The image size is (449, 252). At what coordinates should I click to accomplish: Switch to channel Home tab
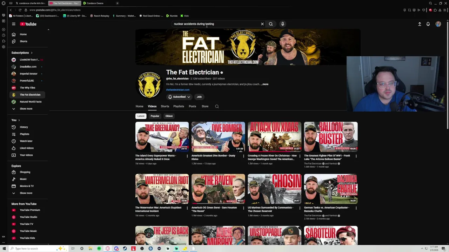(139, 106)
